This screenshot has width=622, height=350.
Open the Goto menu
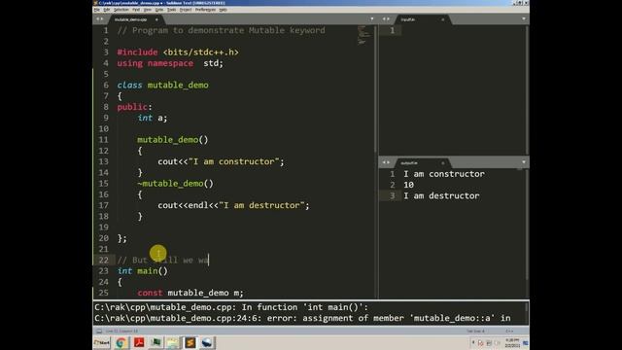[159, 10]
